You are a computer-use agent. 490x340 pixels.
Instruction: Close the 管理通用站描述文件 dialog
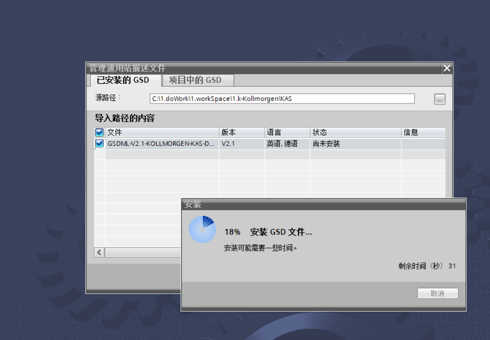click(446, 68)
